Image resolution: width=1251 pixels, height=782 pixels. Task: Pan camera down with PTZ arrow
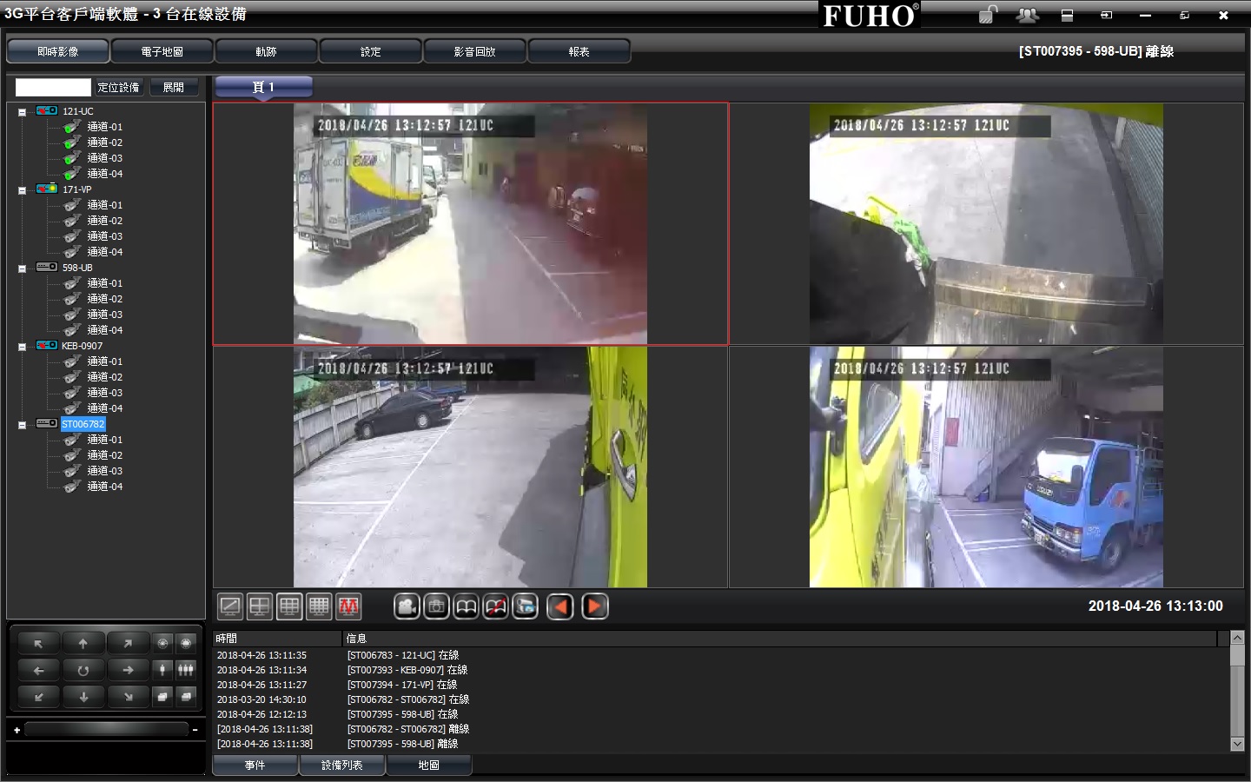pyautogui.click(x=83, y=697)
